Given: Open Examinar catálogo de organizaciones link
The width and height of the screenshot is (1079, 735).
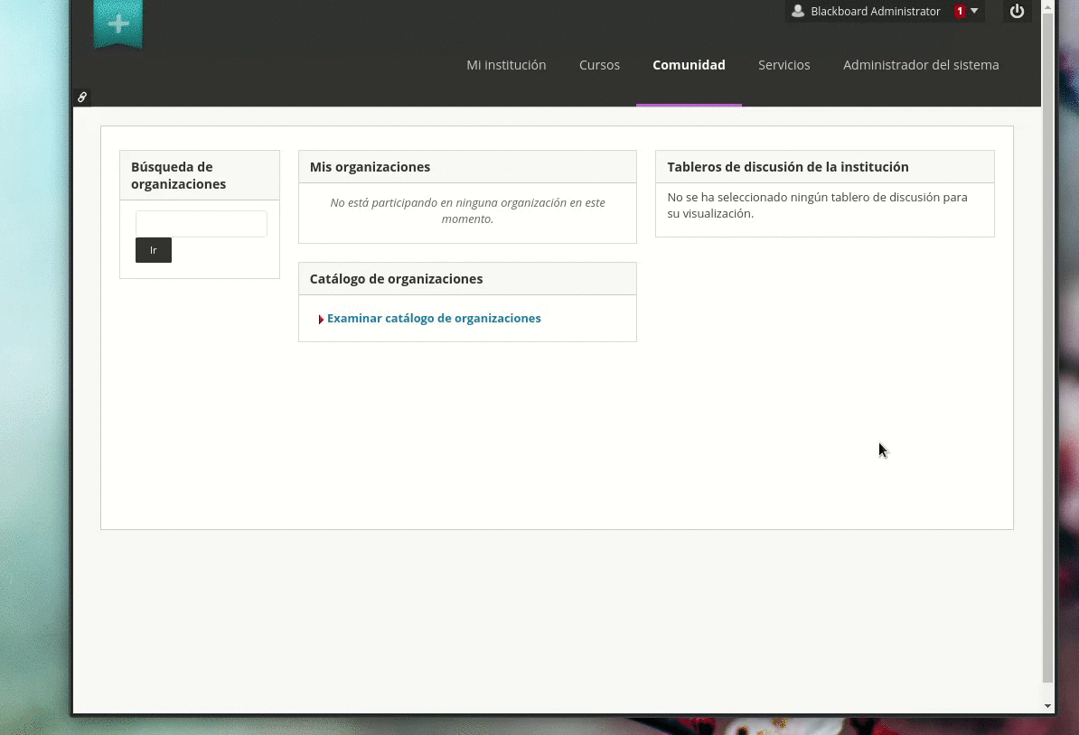Looking at the screenshot, I should tap(434, 319).
